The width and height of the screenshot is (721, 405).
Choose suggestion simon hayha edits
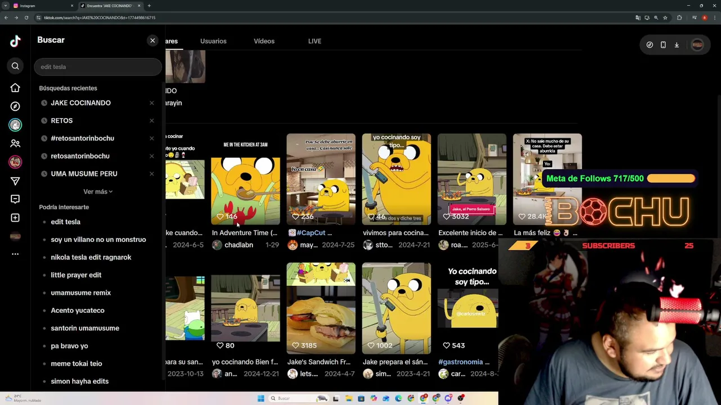point(79,381)
